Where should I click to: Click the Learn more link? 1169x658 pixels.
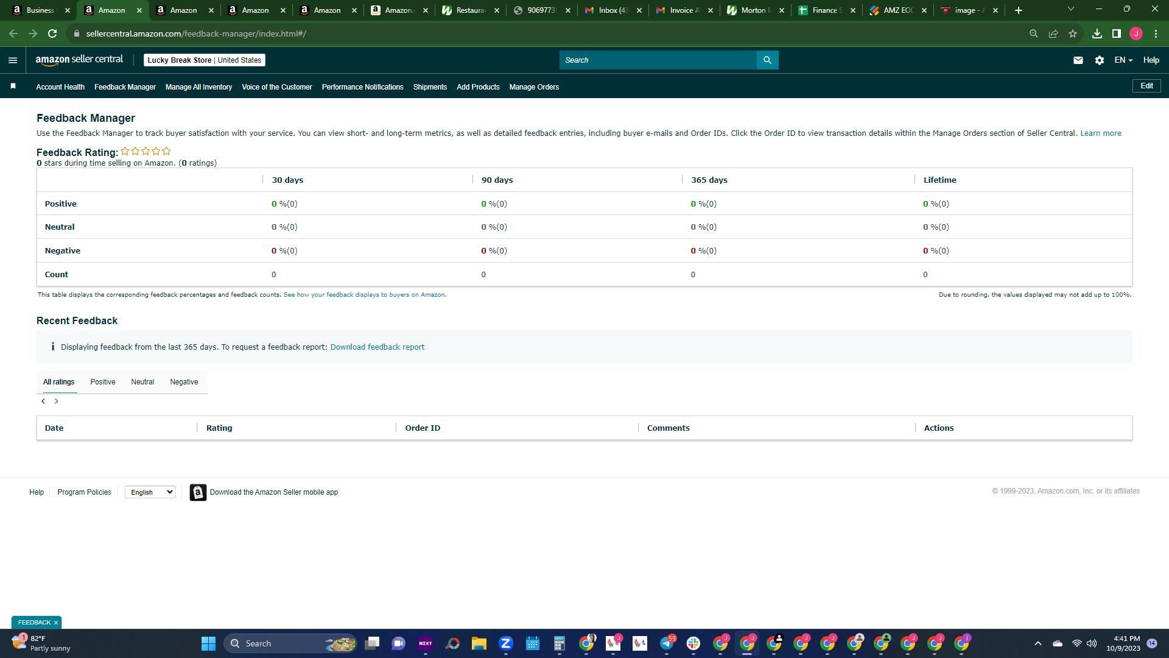(x=1101, y=133)
